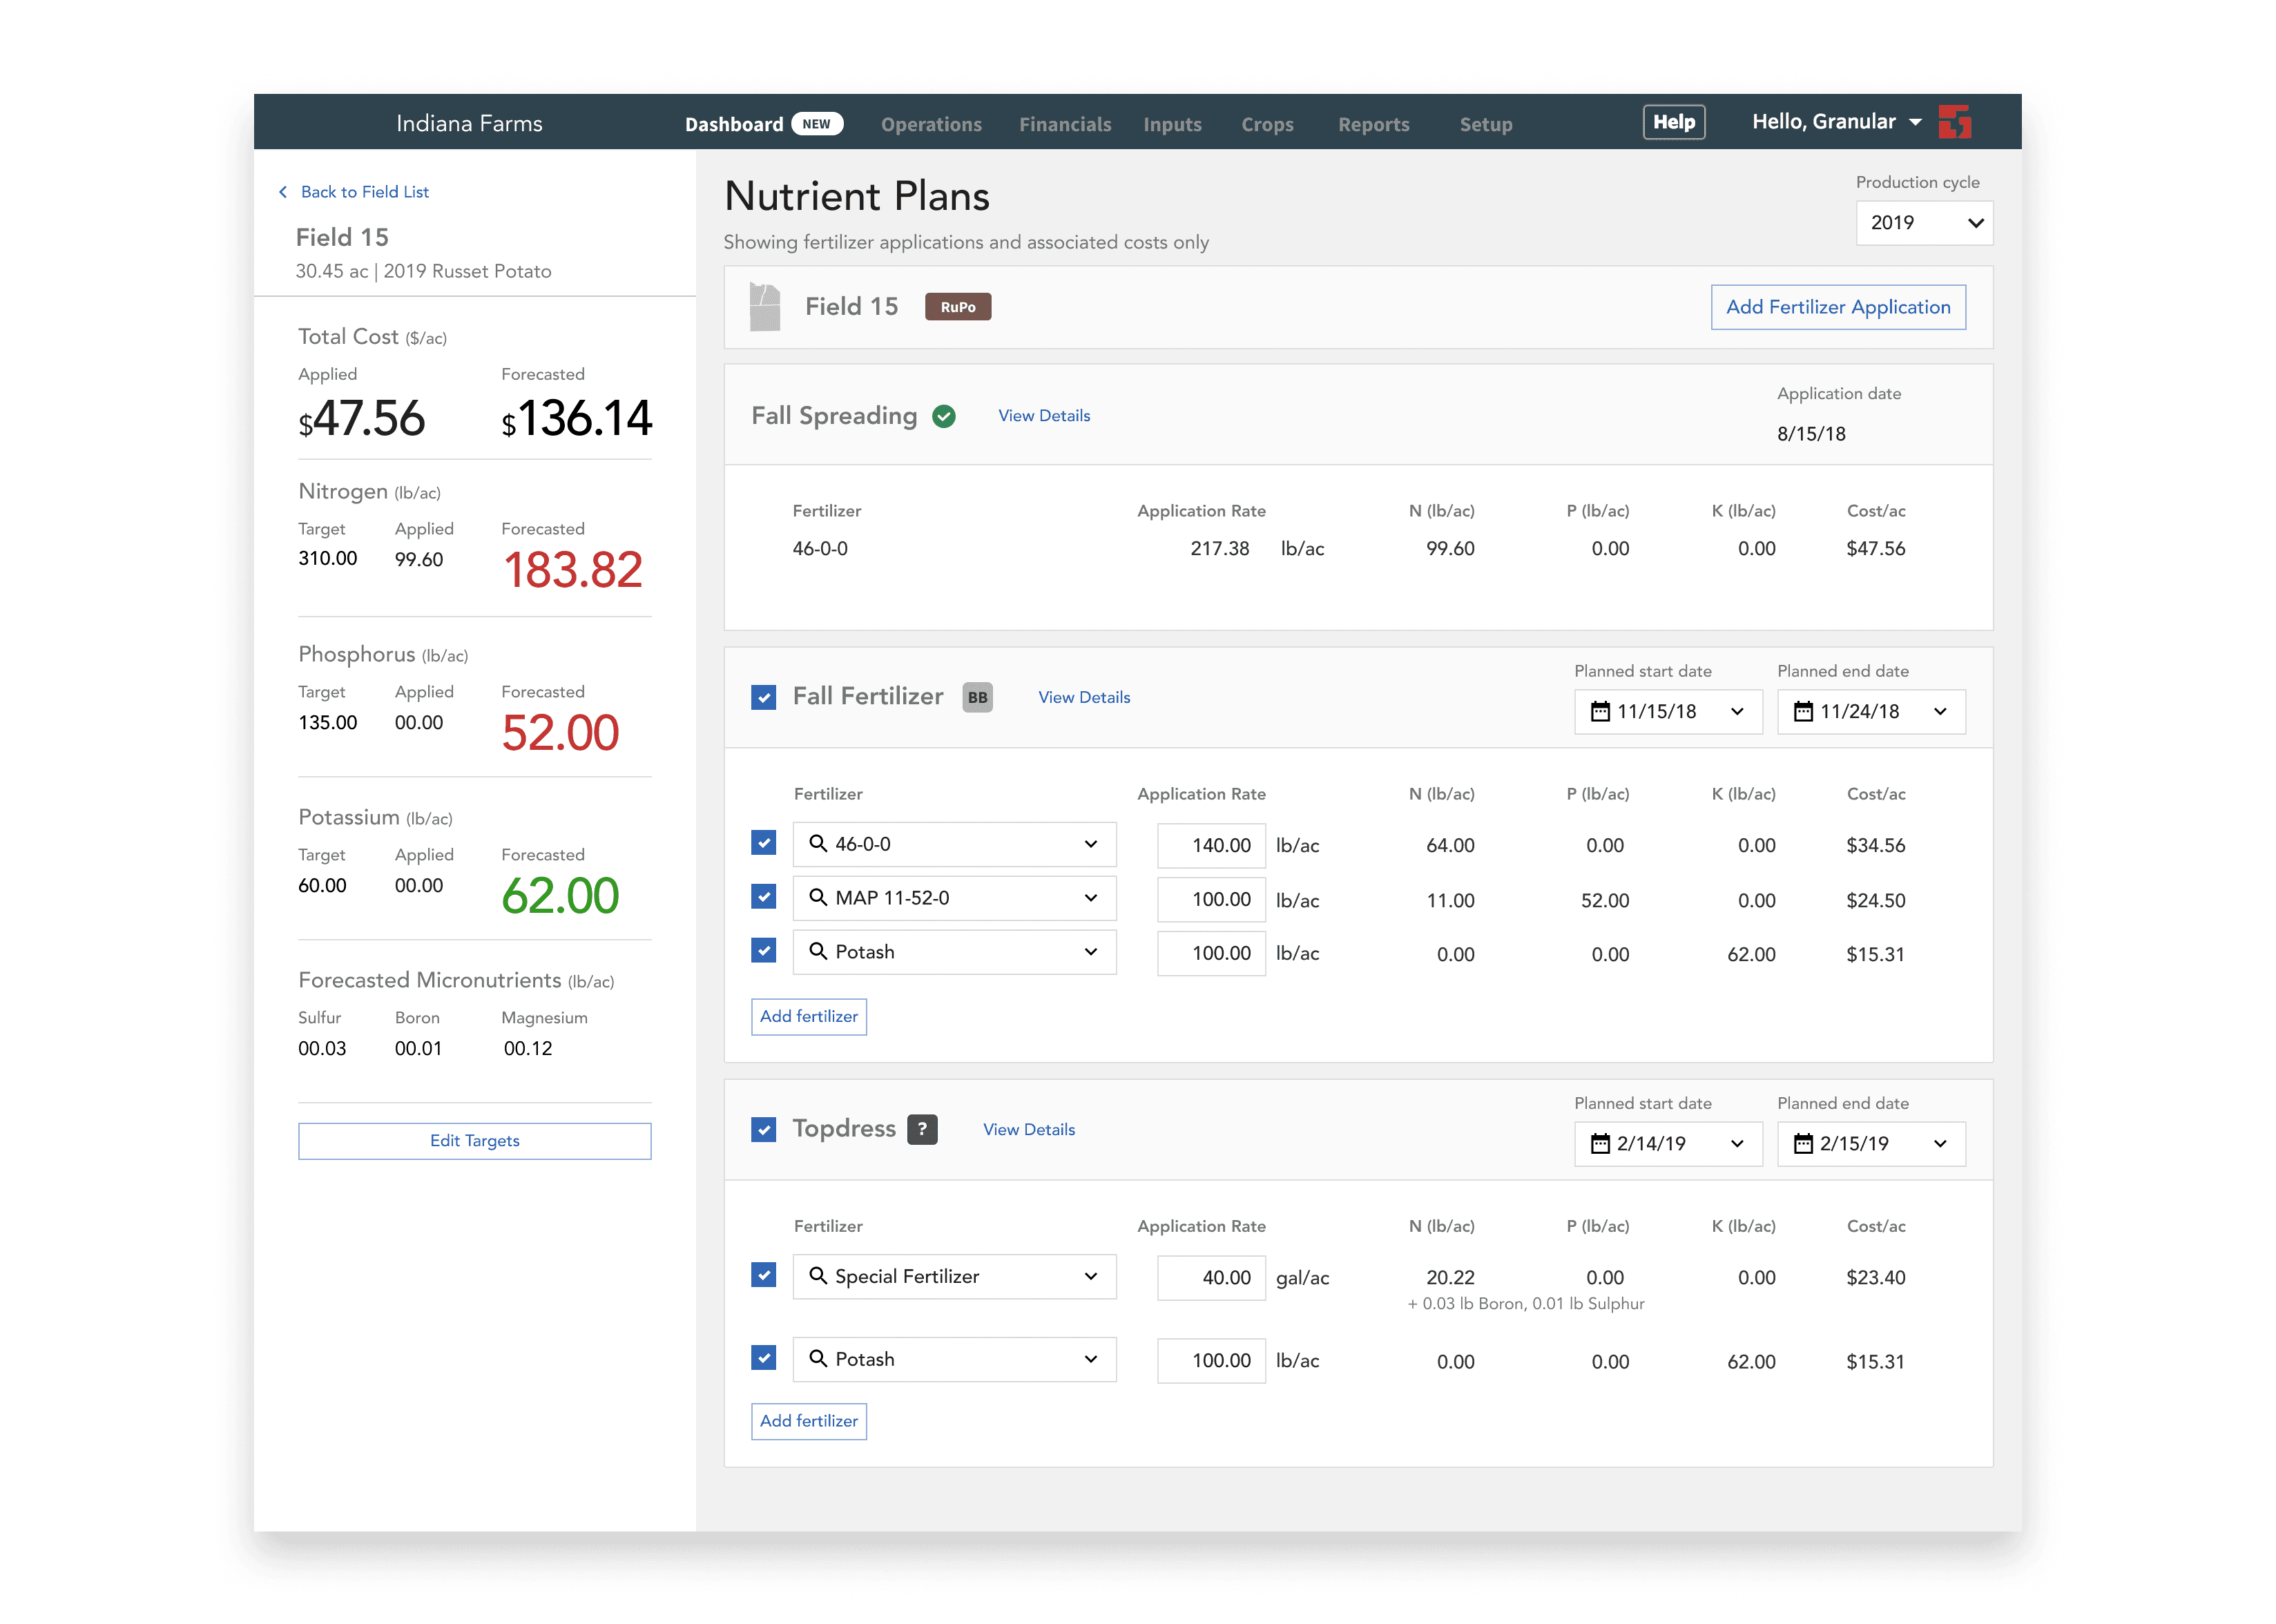Open View Details for Fall Spreading
This screenshot has width=2276, height=1624.
point(1043,416)
